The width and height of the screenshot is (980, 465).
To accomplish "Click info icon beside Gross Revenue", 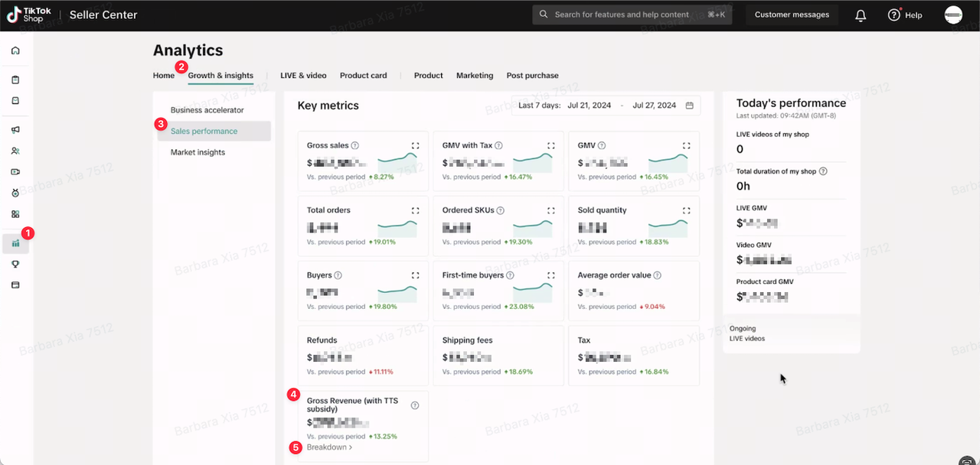I will [414, 405].
